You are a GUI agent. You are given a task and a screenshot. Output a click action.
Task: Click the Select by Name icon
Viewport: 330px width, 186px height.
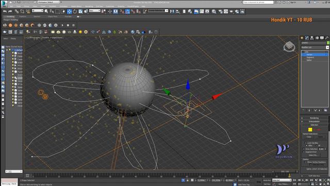click(52, 11)
